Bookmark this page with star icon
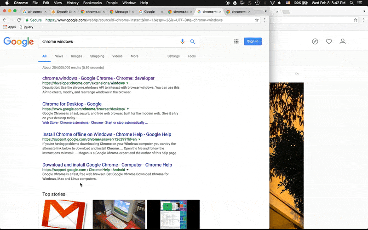The image size is (368, 230). click(257, 20)
